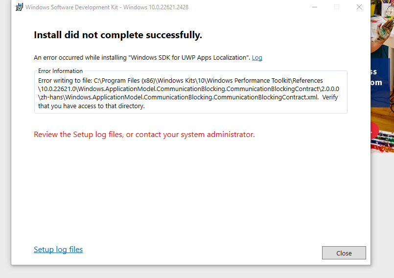Click the 'Error writing to file' message text
Screen dimensions: 394x278
188,93
